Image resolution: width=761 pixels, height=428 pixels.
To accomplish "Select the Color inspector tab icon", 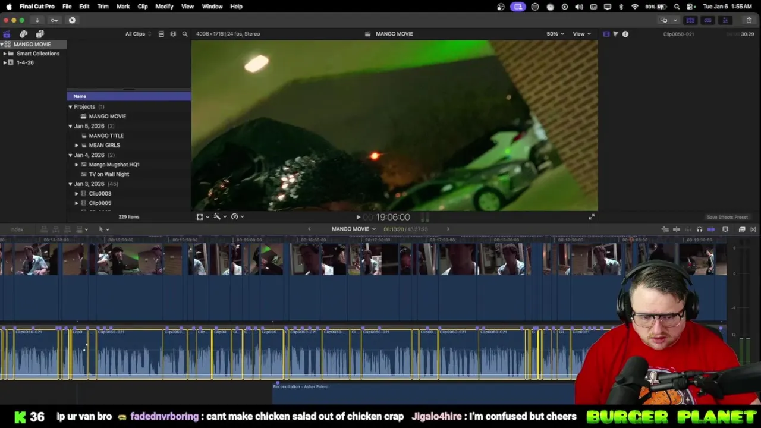I will point(615,34).
